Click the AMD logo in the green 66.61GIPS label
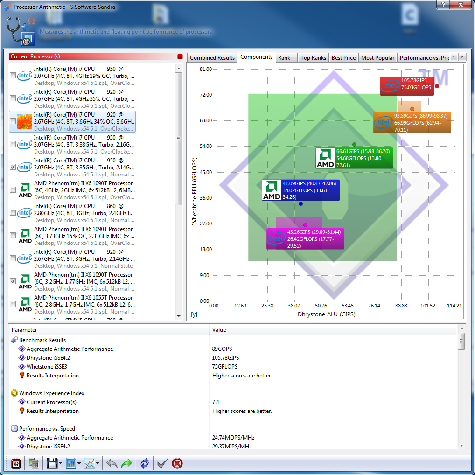 [x=325, y=158]
